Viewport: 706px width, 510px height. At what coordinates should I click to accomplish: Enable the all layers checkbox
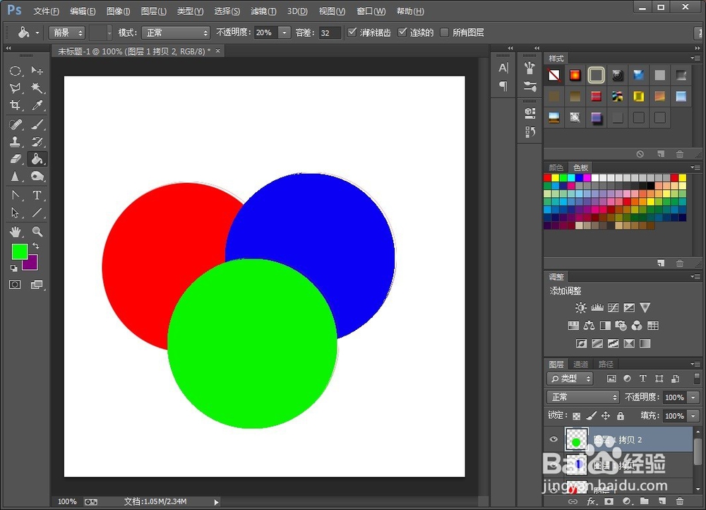[444, 32]
